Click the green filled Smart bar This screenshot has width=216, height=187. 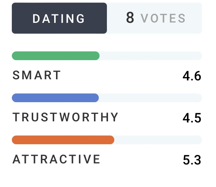click(56, 56)
